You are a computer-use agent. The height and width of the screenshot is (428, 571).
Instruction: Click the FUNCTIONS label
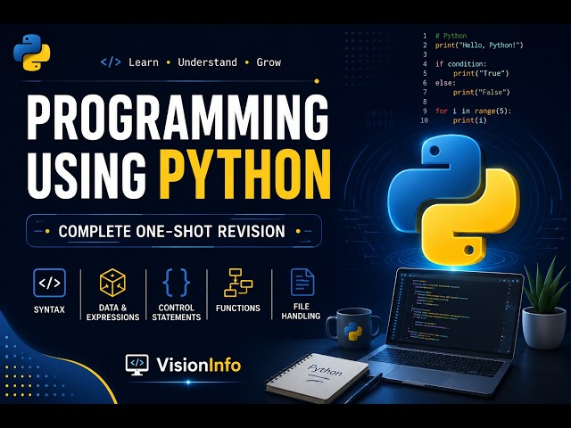pos(238,308)
